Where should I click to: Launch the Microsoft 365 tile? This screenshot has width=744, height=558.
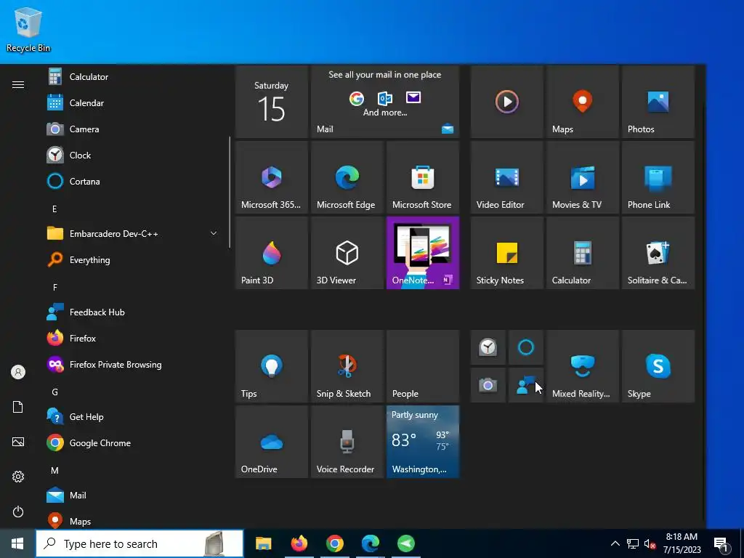click(x=272, y=177)
